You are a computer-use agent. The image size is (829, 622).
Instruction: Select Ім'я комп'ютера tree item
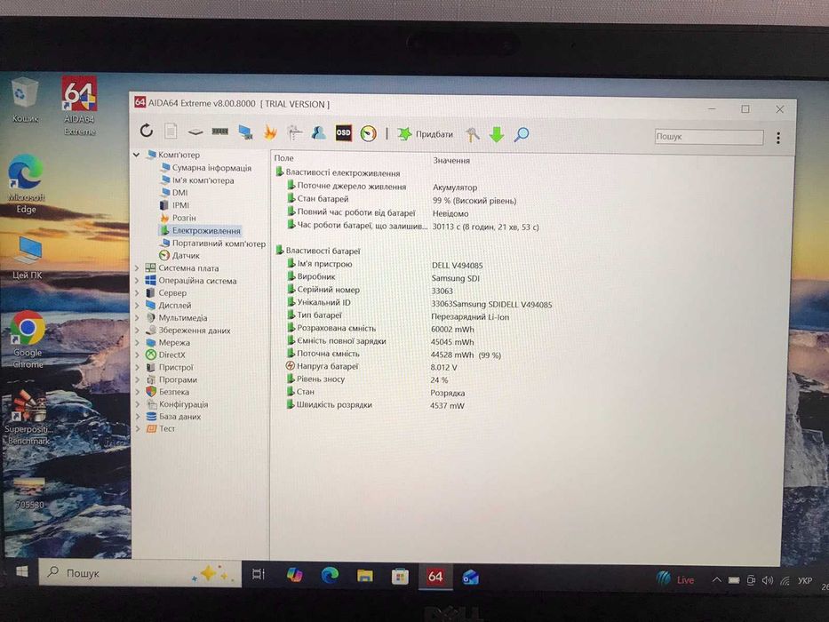[x=203, y=180]
